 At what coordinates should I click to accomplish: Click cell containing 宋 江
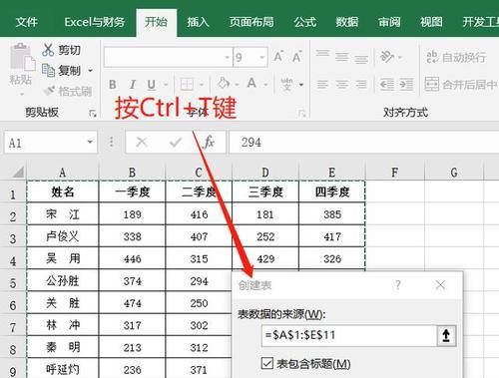(63, 214)
